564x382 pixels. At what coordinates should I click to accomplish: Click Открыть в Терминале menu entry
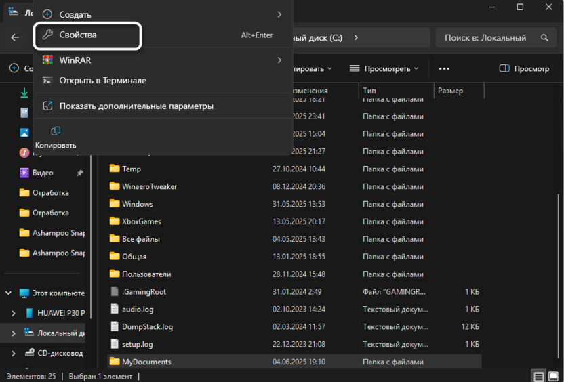102,81
